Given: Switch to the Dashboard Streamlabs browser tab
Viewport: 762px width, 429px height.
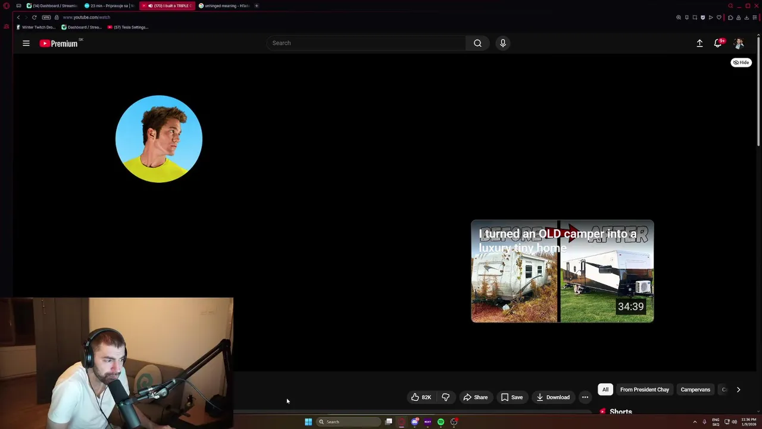Looking at the screenshot, I should tap(52, 6).
